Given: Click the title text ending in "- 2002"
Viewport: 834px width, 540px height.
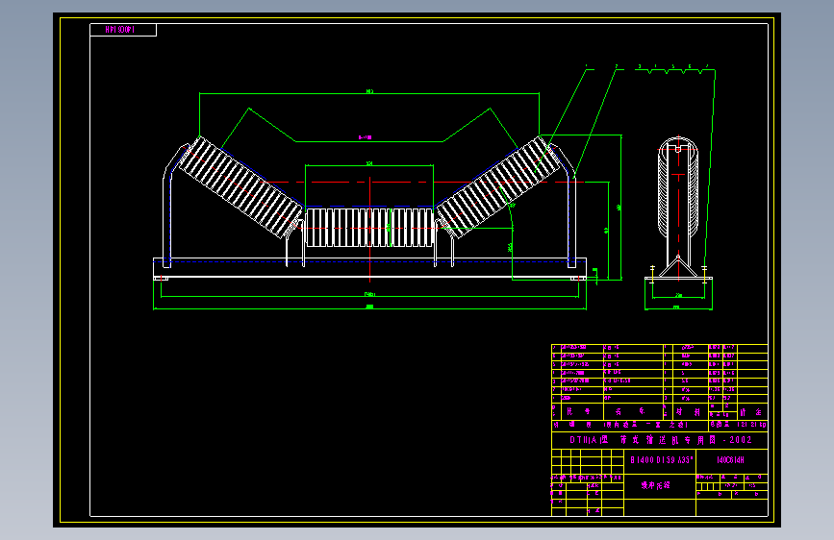Looking at the screenshot, I should (661, 440).
